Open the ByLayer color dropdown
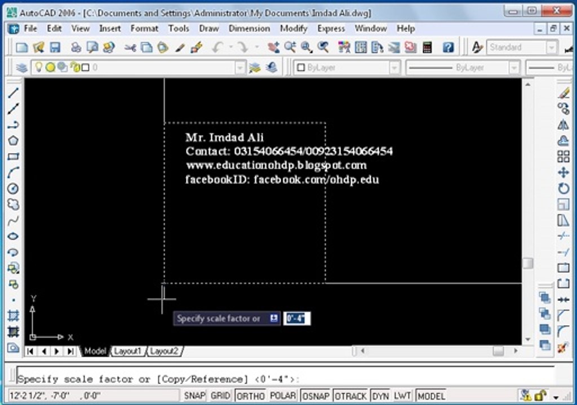The height and width of the screenshot is (405, 577). pos(394,67)
